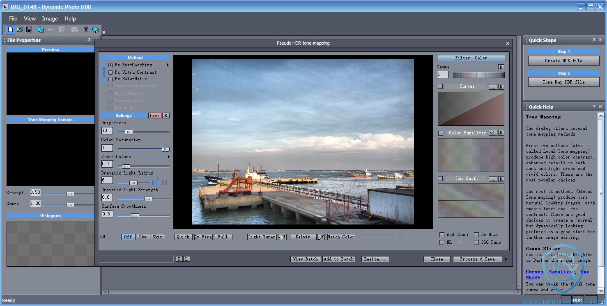Check the NR noise reduction option
The height and width of the screenshot is (306, 607).
(442, 243)
